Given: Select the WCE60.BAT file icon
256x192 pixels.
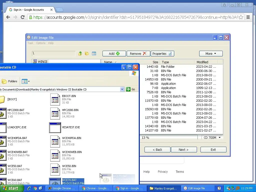Looking at the screenshot, I should point(3,181).
